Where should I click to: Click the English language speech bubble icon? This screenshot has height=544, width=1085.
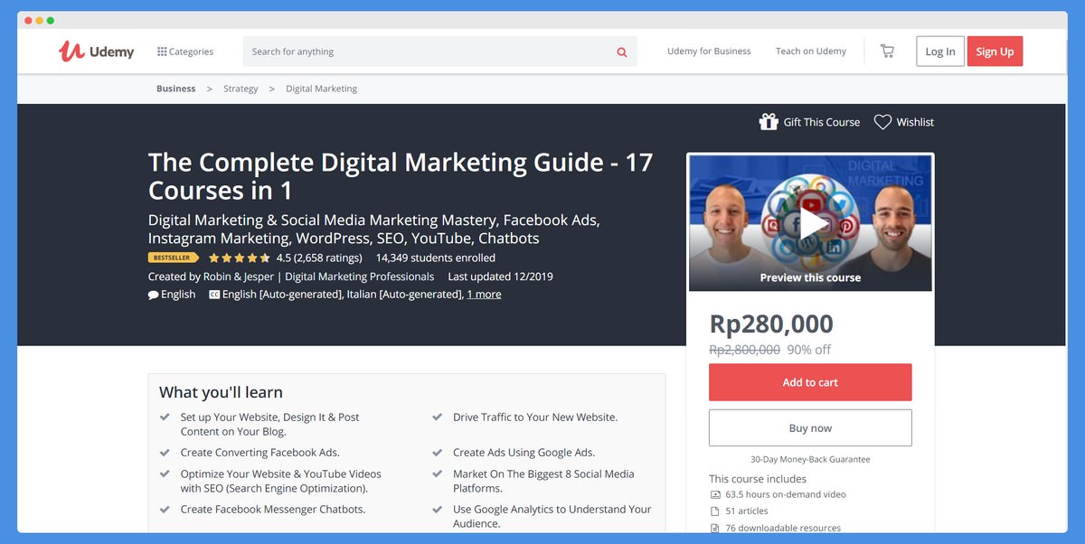[x=153, y=295]
